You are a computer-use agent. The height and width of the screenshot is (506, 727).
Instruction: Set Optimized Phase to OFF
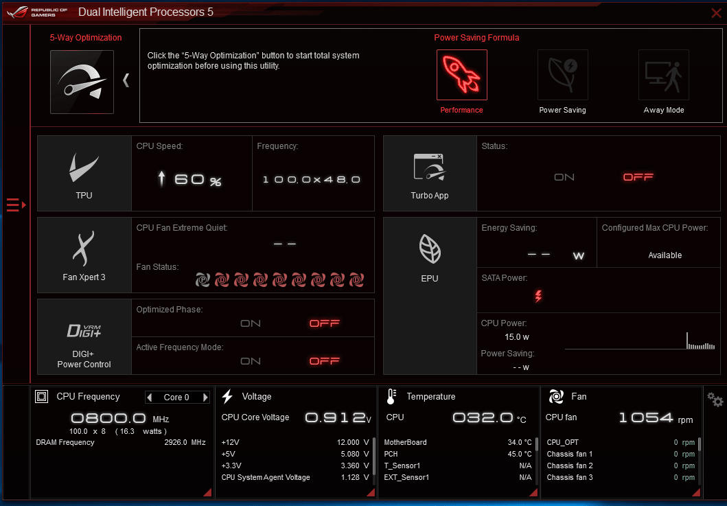click(x=325, y=323)
